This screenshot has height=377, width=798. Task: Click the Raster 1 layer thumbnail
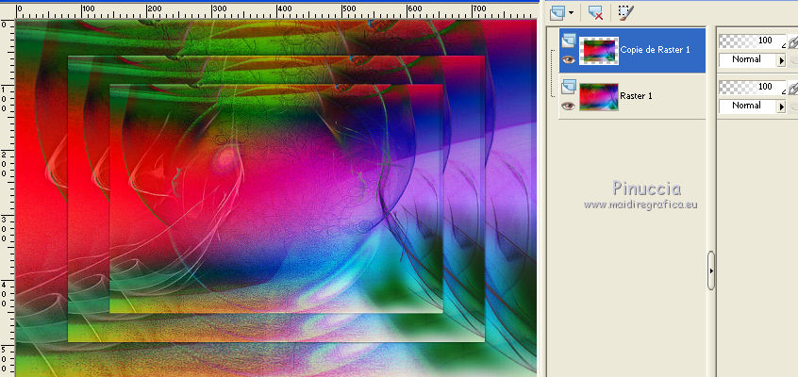point(599,97)
